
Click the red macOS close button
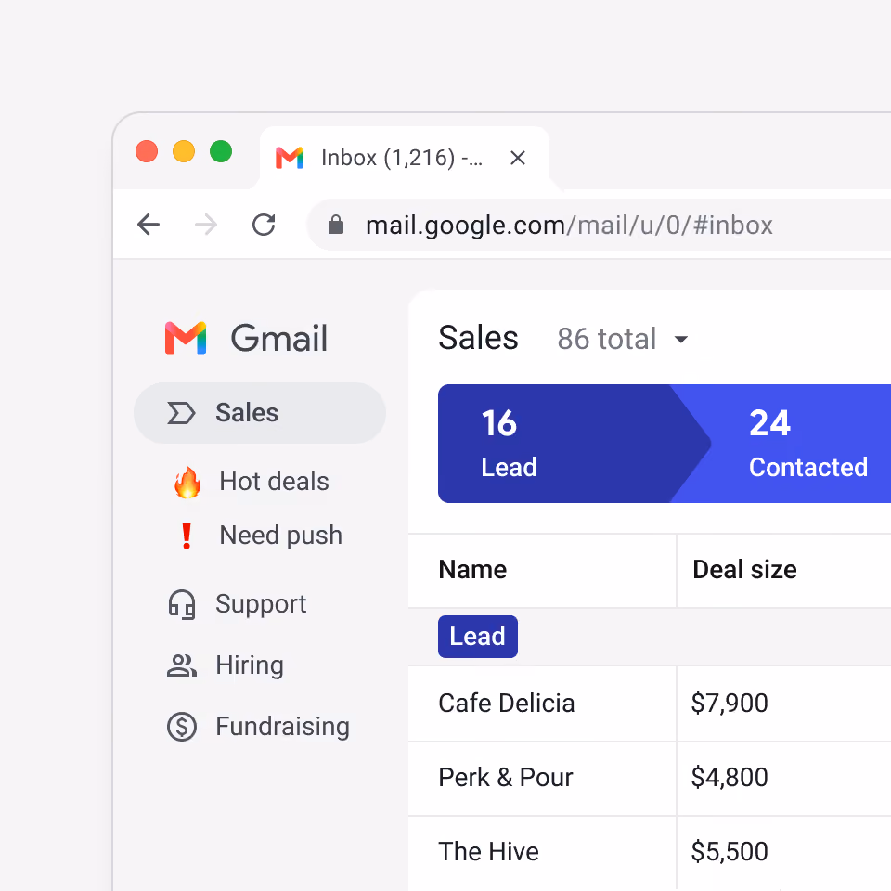point(147,151)
